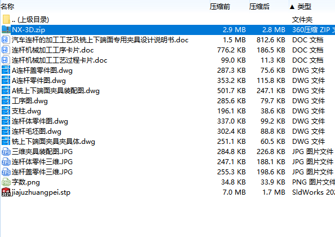Select file 工序图.dwg
The width and height of the screenshot is (335, 237).
30,101
